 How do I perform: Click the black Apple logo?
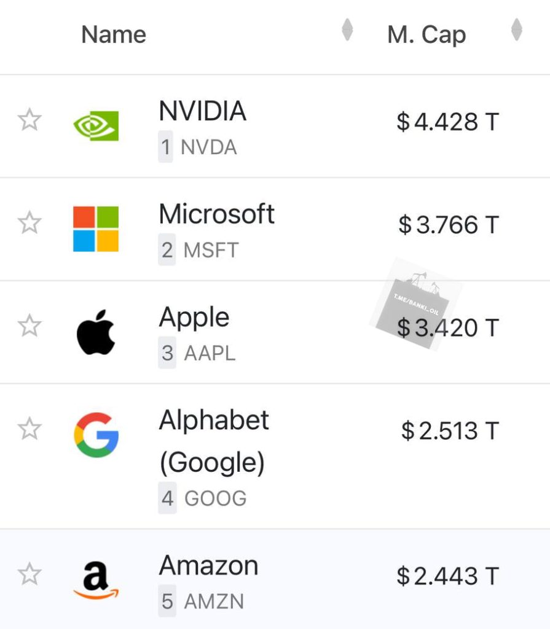coord(96,332)
